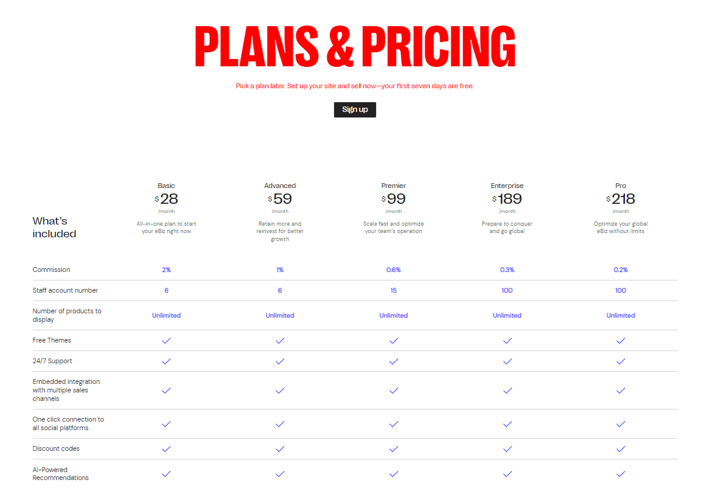Click the Discount codes checkmark under Premier
This screenshot has width=715, height=491.
click(394, 448)
